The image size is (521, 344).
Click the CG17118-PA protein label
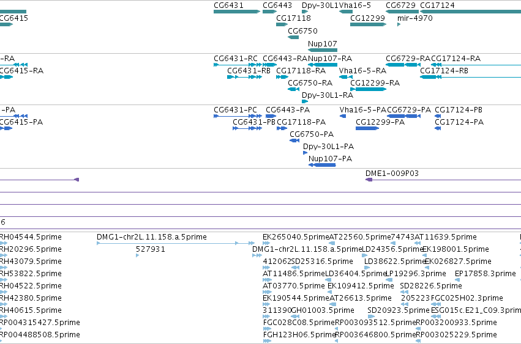coord(301,122)
